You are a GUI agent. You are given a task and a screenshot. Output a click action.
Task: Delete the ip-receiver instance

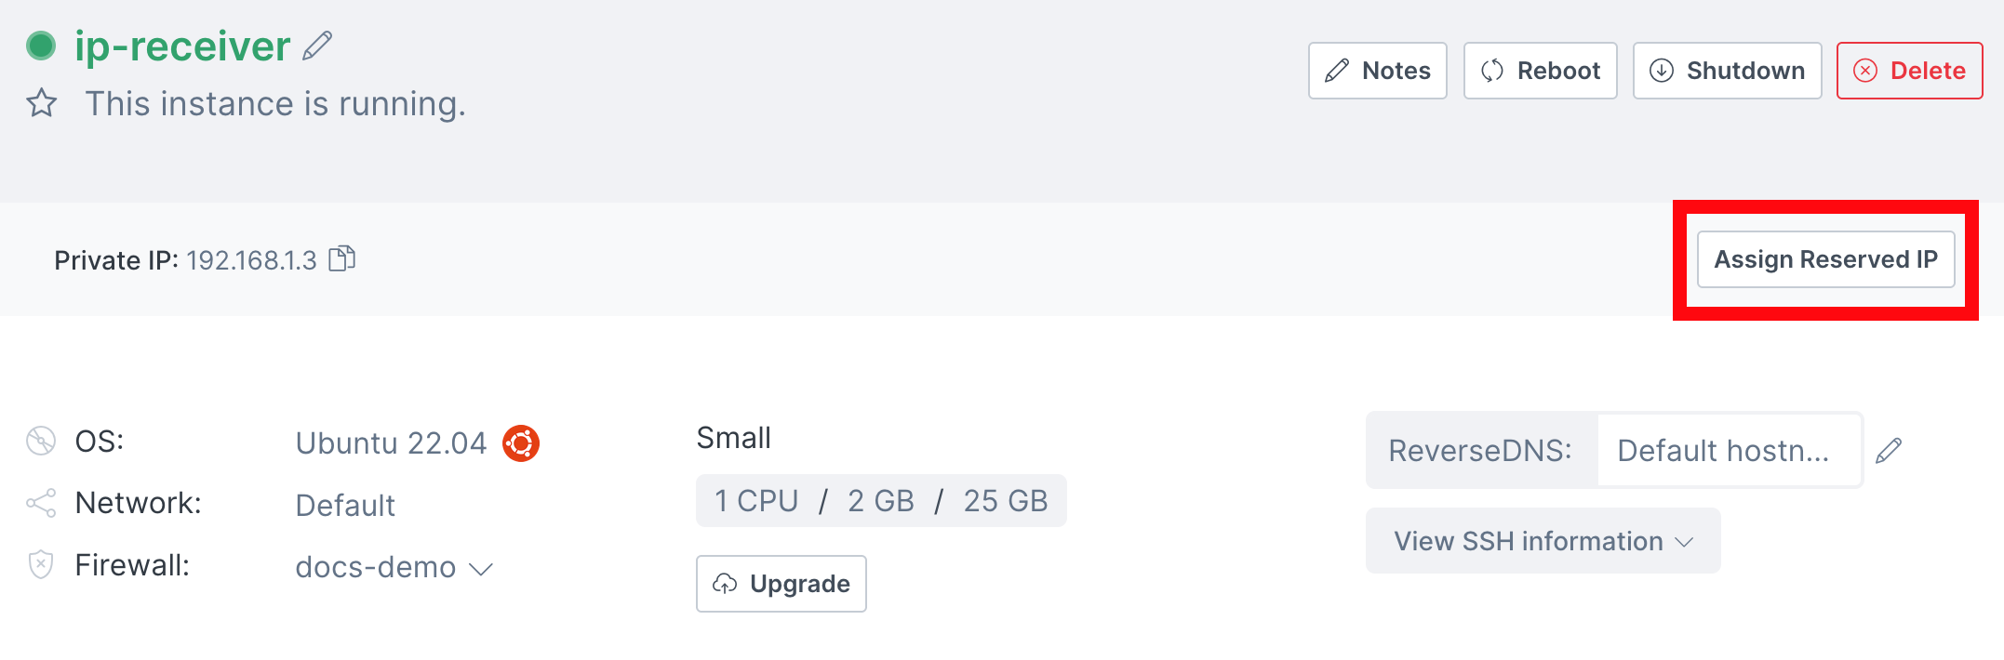click(1909, 71)
